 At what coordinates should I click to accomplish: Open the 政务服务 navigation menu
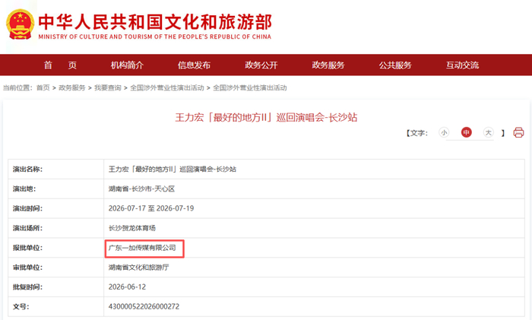click(328, 65)
